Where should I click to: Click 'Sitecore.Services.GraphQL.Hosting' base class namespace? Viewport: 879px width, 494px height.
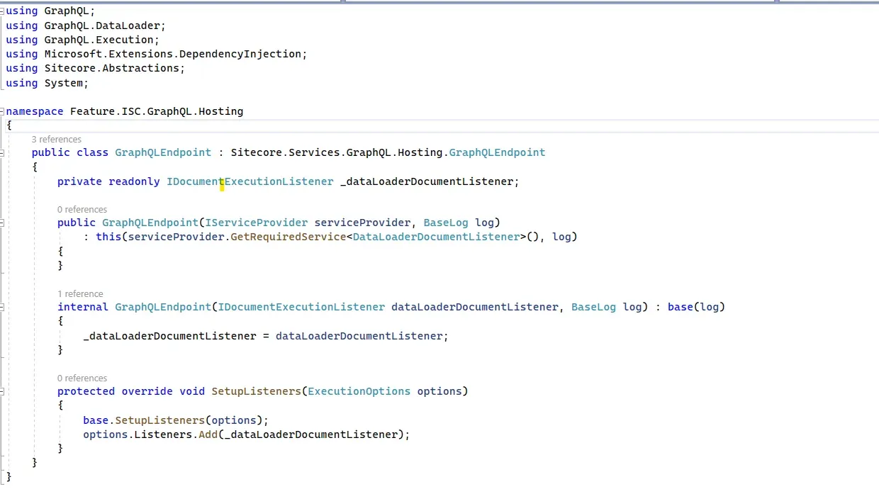(x=337, y=152)
